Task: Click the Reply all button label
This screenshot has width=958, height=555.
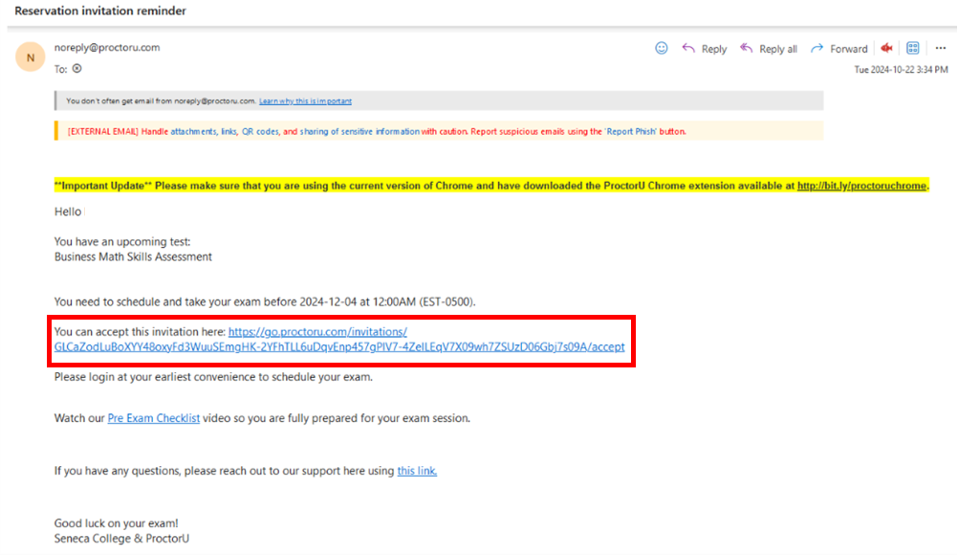Action: (777, 49)
